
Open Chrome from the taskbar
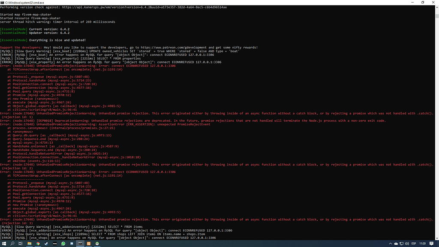38,243
